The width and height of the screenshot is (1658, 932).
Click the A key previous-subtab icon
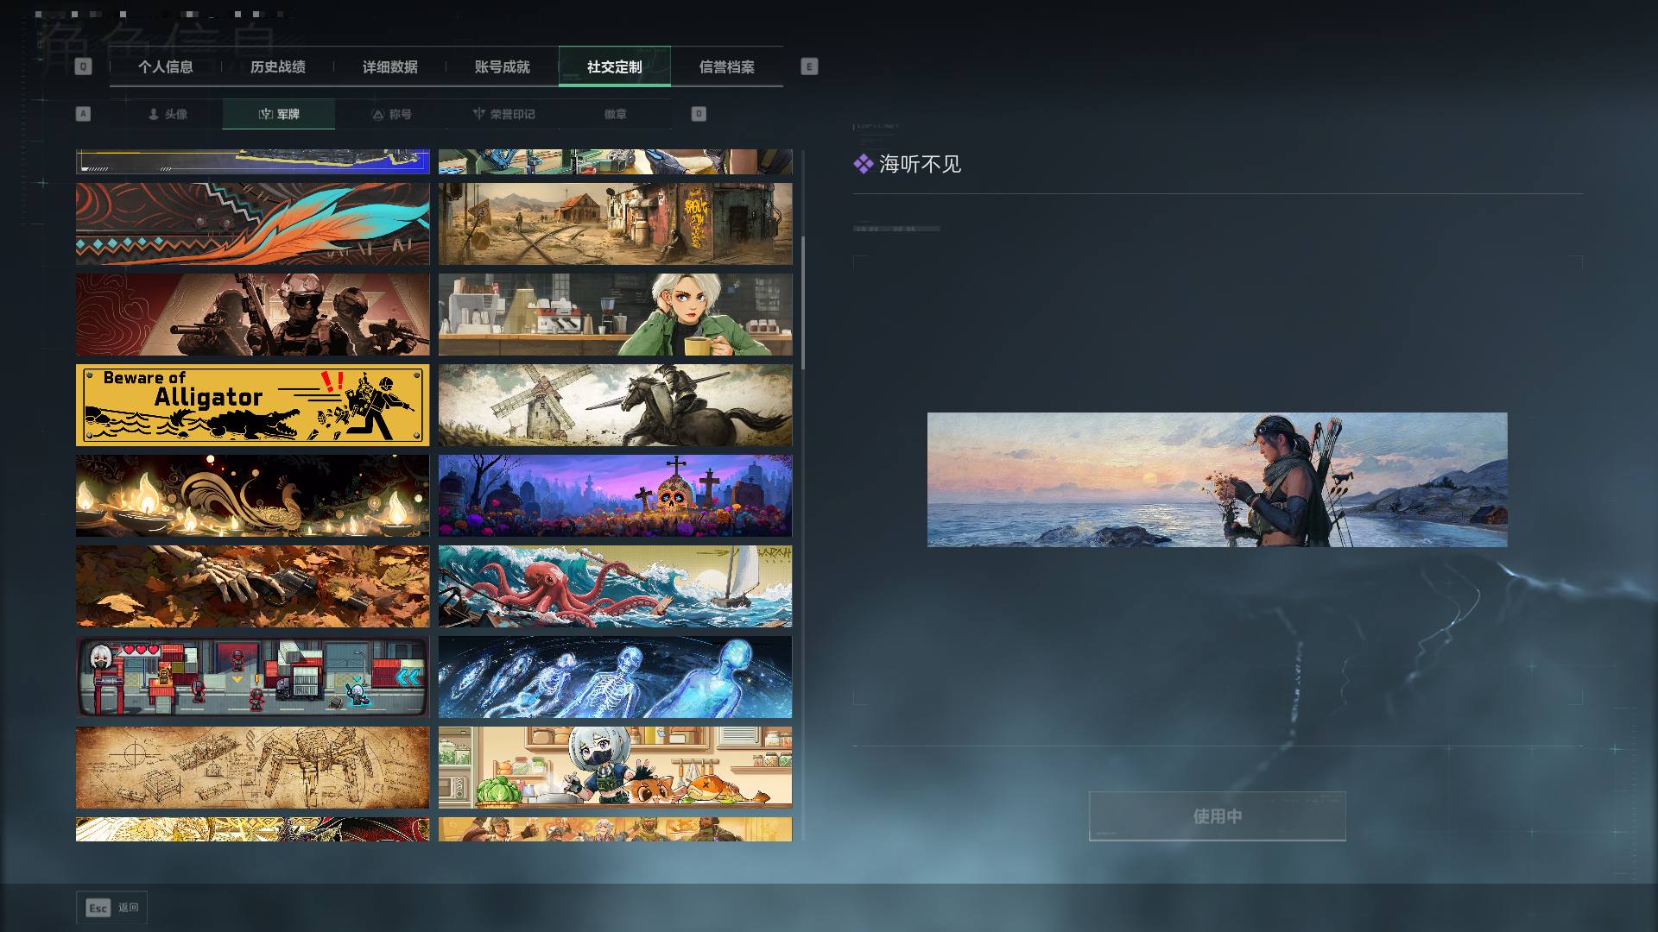pos(83,114)
